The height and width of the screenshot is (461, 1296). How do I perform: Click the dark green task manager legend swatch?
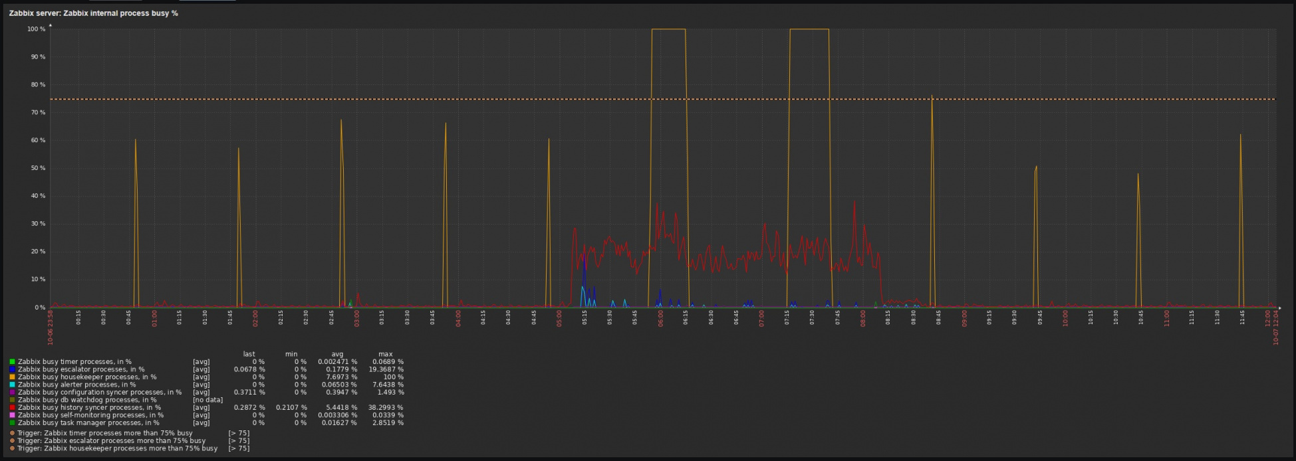coord(12,423)
